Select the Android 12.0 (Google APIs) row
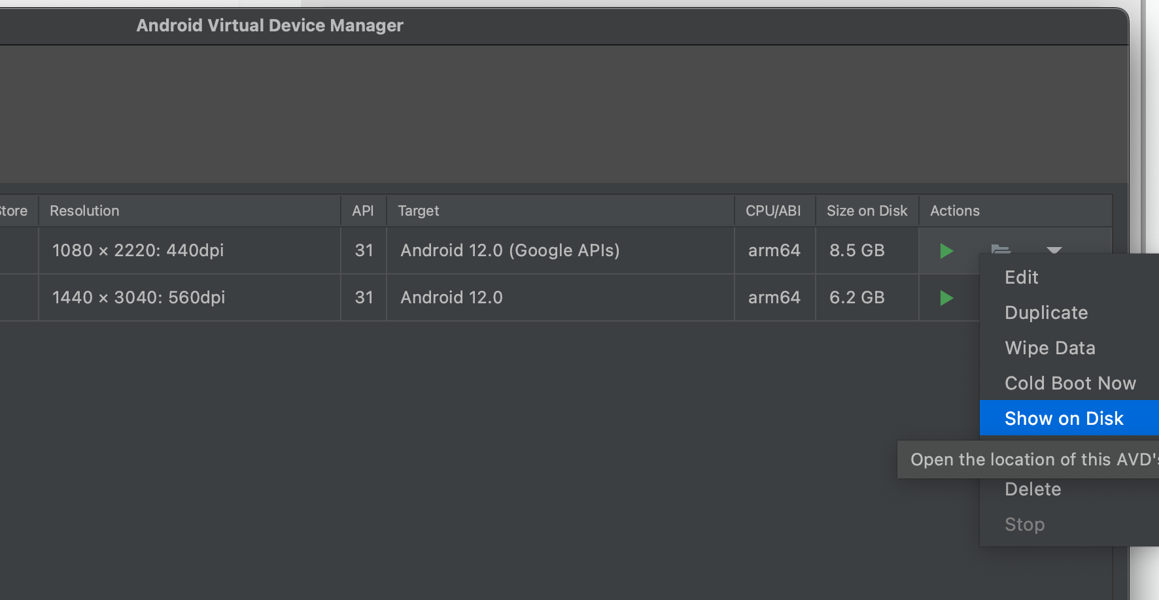 click(x=510, y=251)
